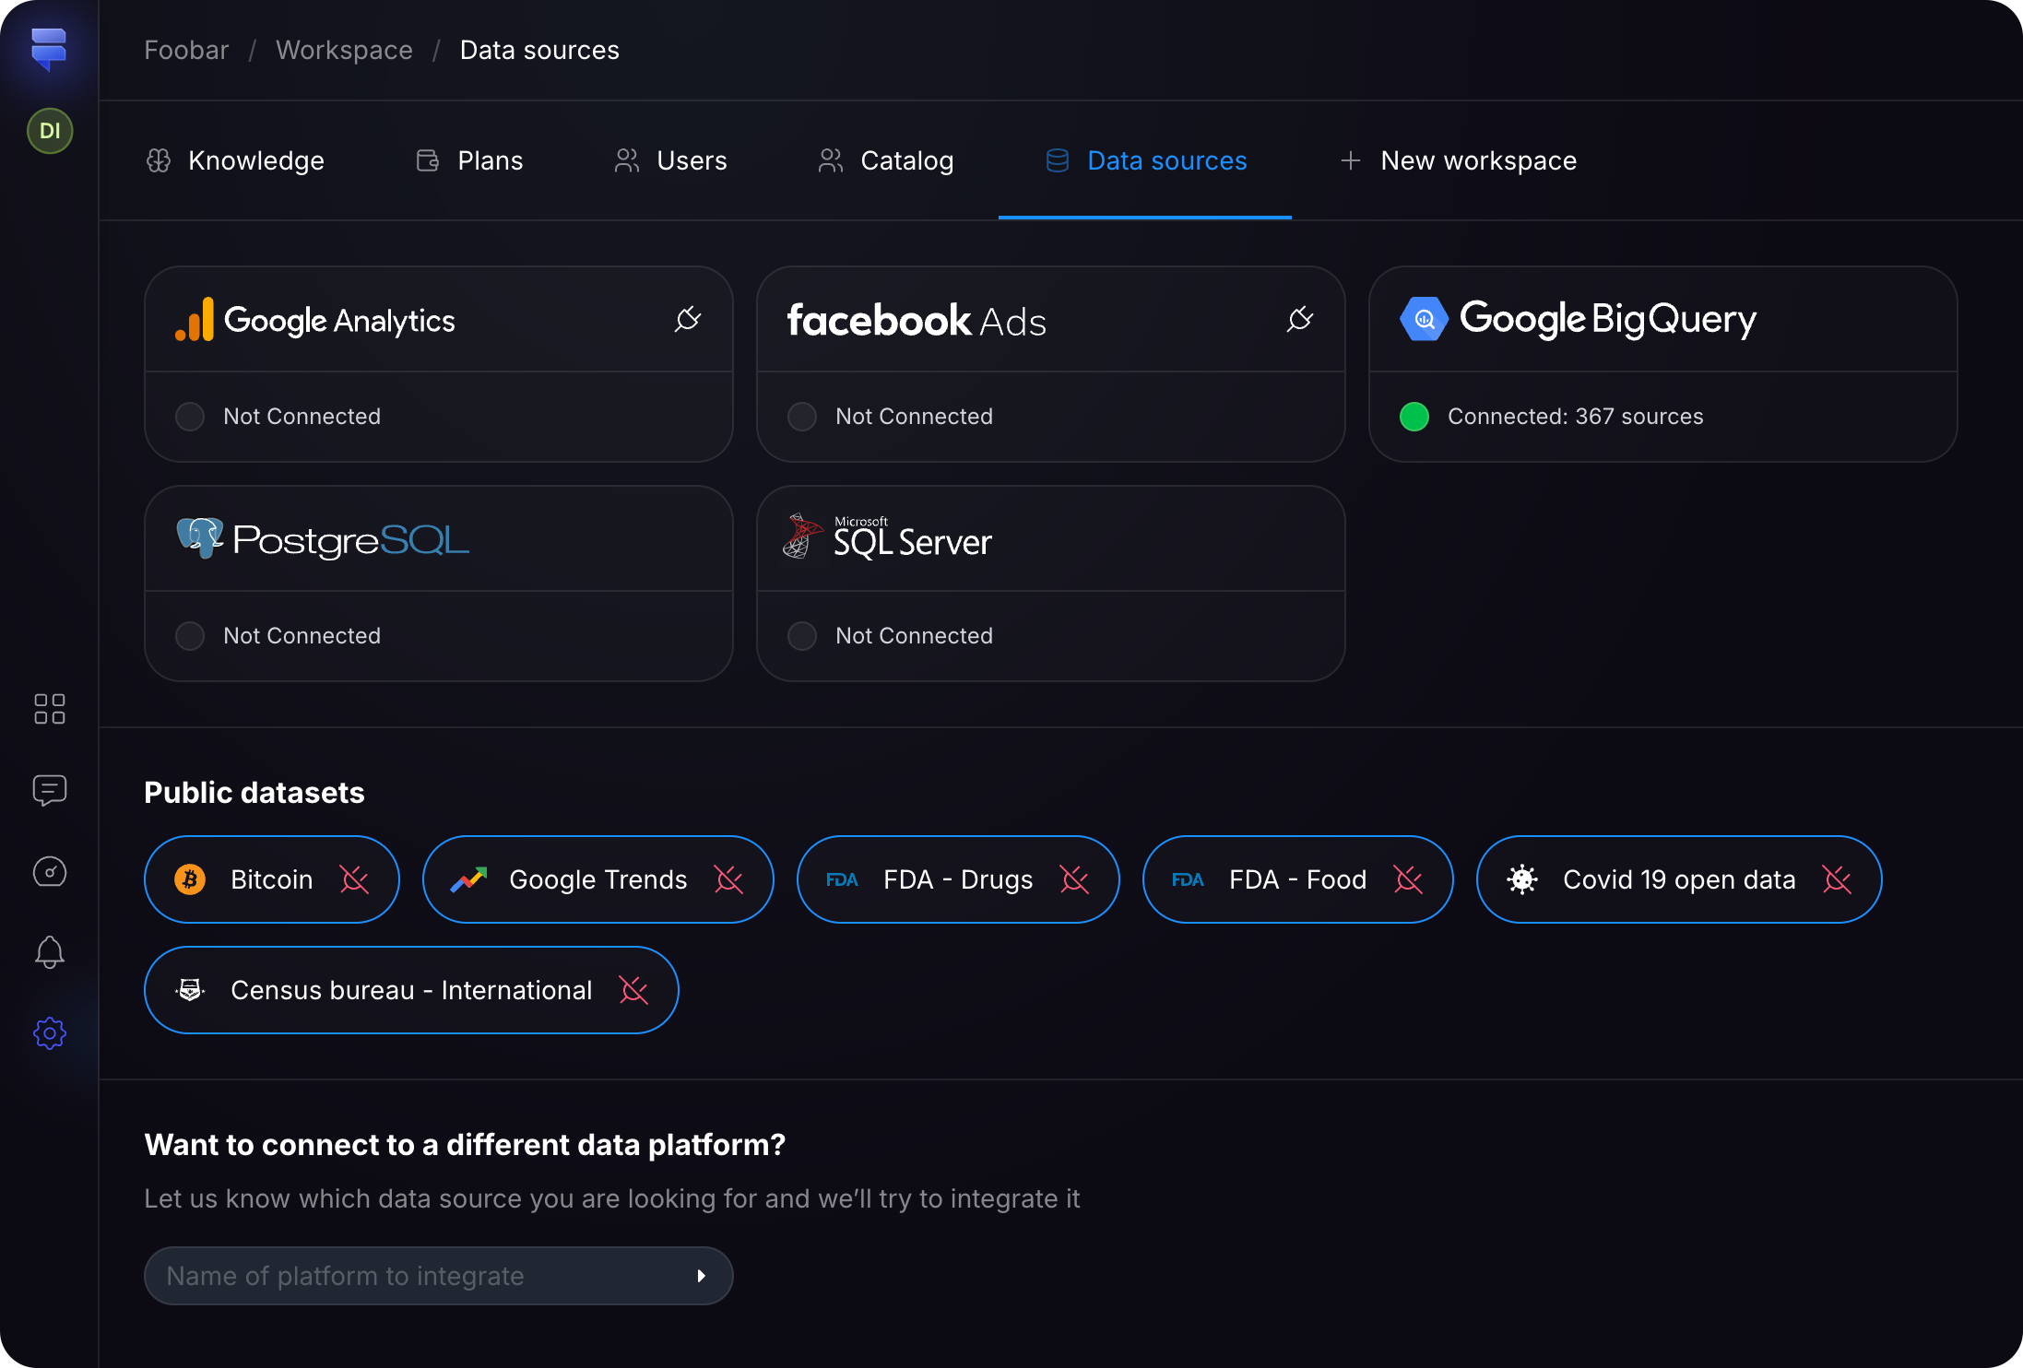2023x1368 pixels.
Task: Click the green BigQuery connected status dot
Action: [x=1414, y=417]
